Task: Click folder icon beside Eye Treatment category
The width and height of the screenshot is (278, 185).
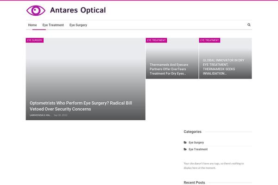Action: pyautogui.click(x=185, y=149)
